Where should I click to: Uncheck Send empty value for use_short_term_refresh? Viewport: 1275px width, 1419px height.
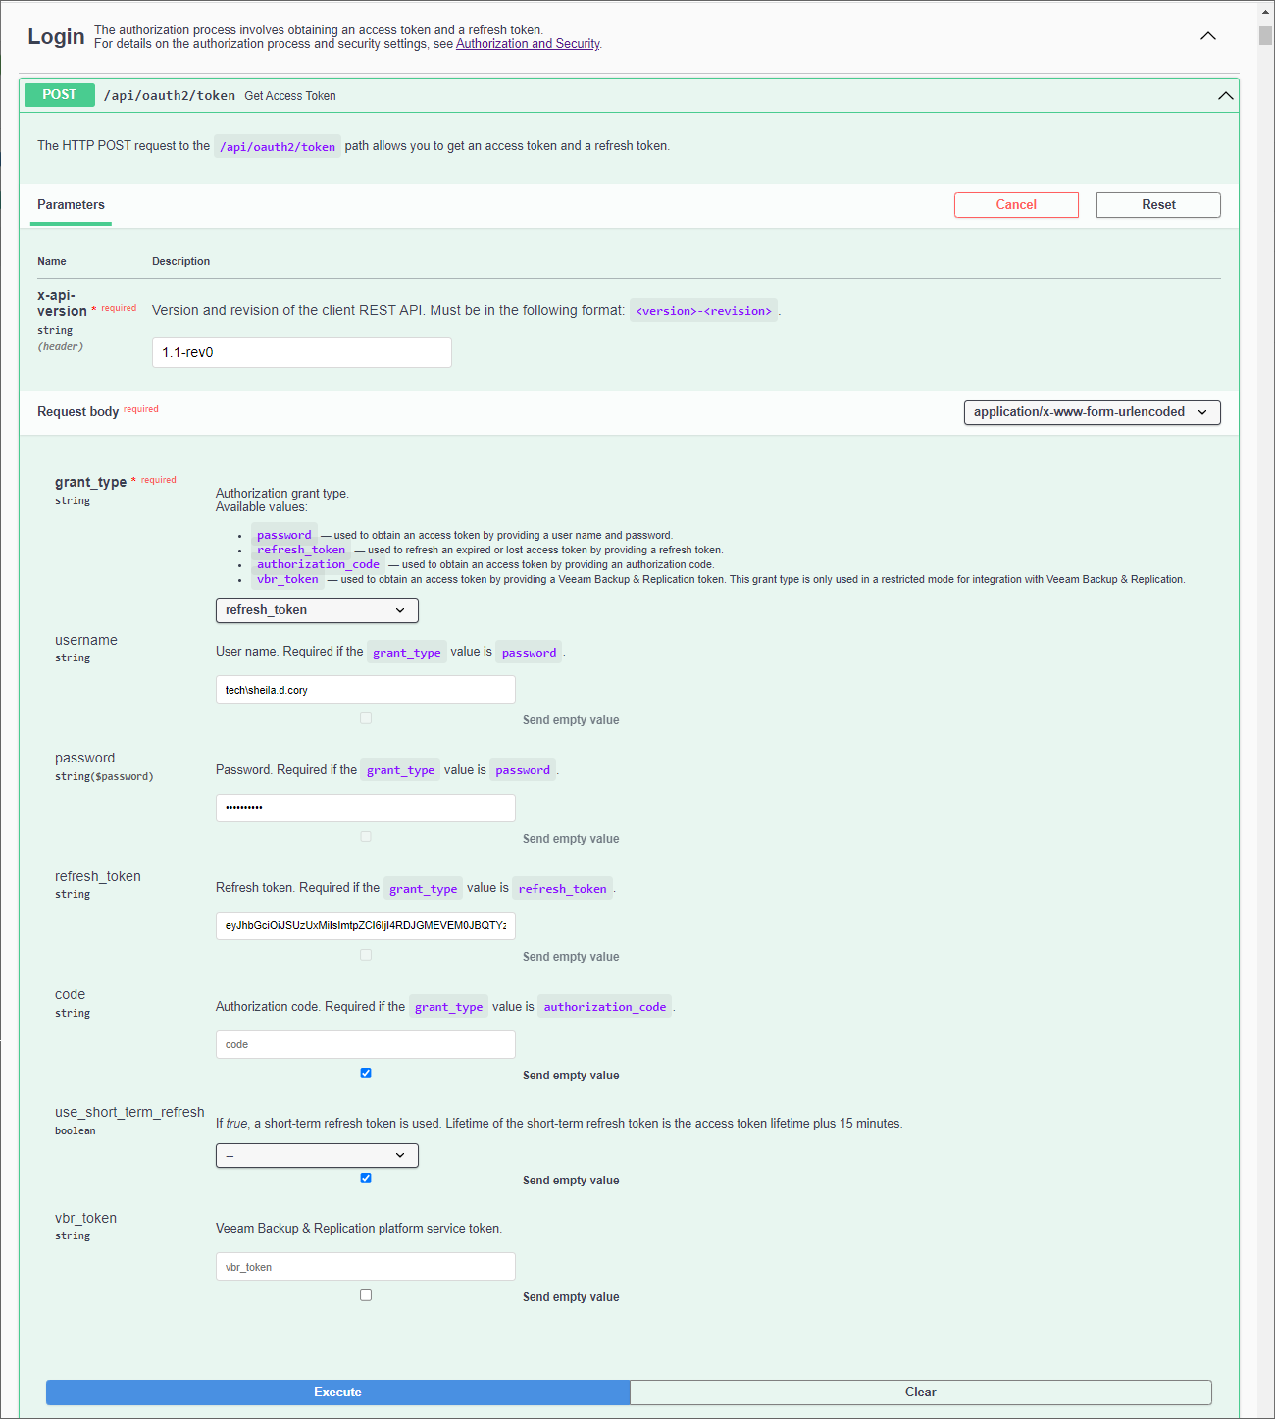pyautogui.click(x=366, y=1178)
